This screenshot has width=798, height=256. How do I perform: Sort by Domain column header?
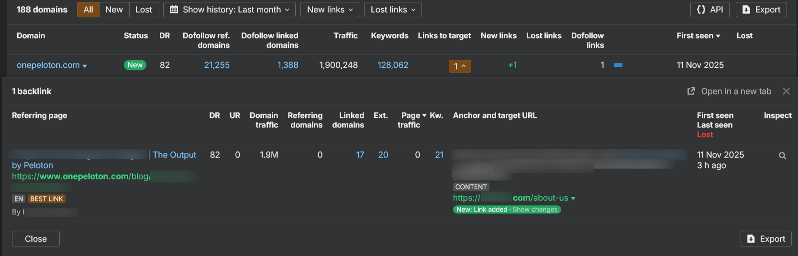pyautogui.click(x=31, y=35)
